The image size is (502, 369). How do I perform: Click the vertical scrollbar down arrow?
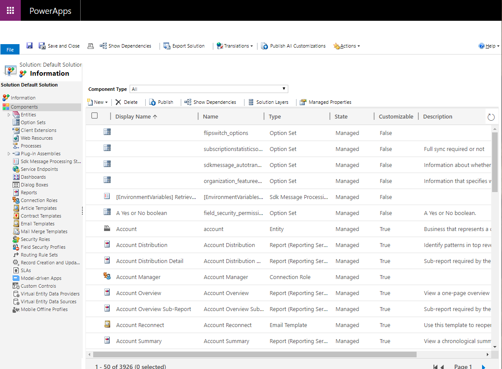[x=495, y=347]
